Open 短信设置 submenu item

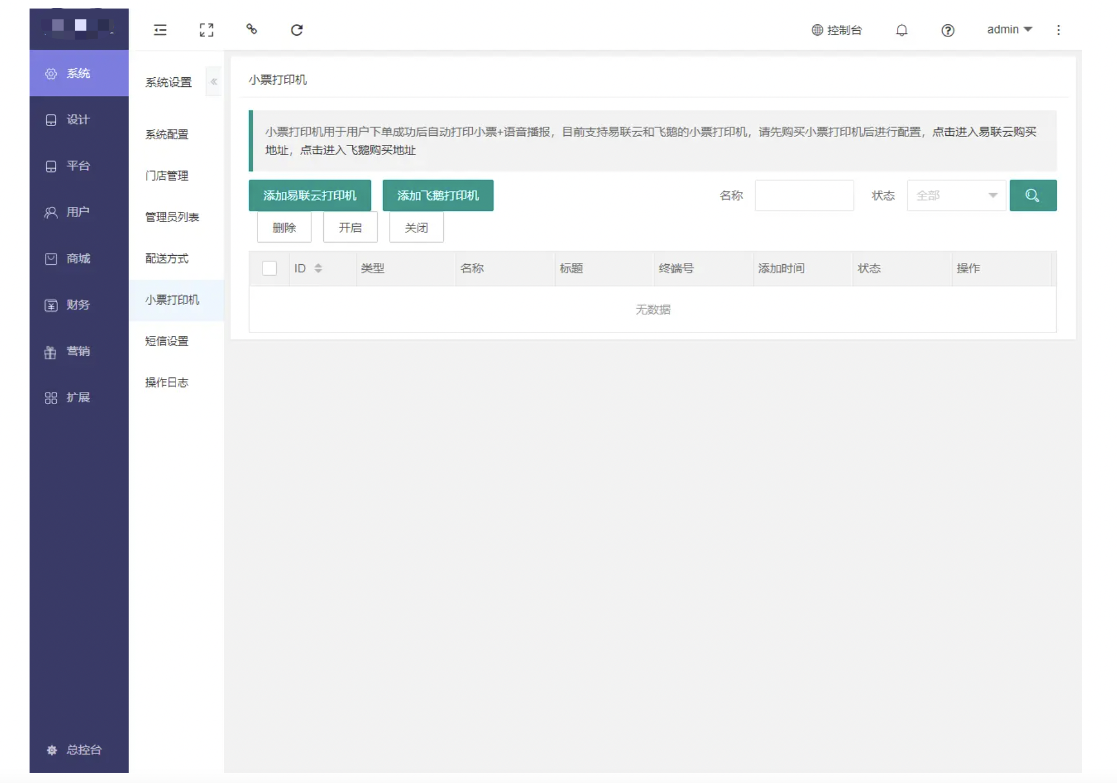pos(176,341)
